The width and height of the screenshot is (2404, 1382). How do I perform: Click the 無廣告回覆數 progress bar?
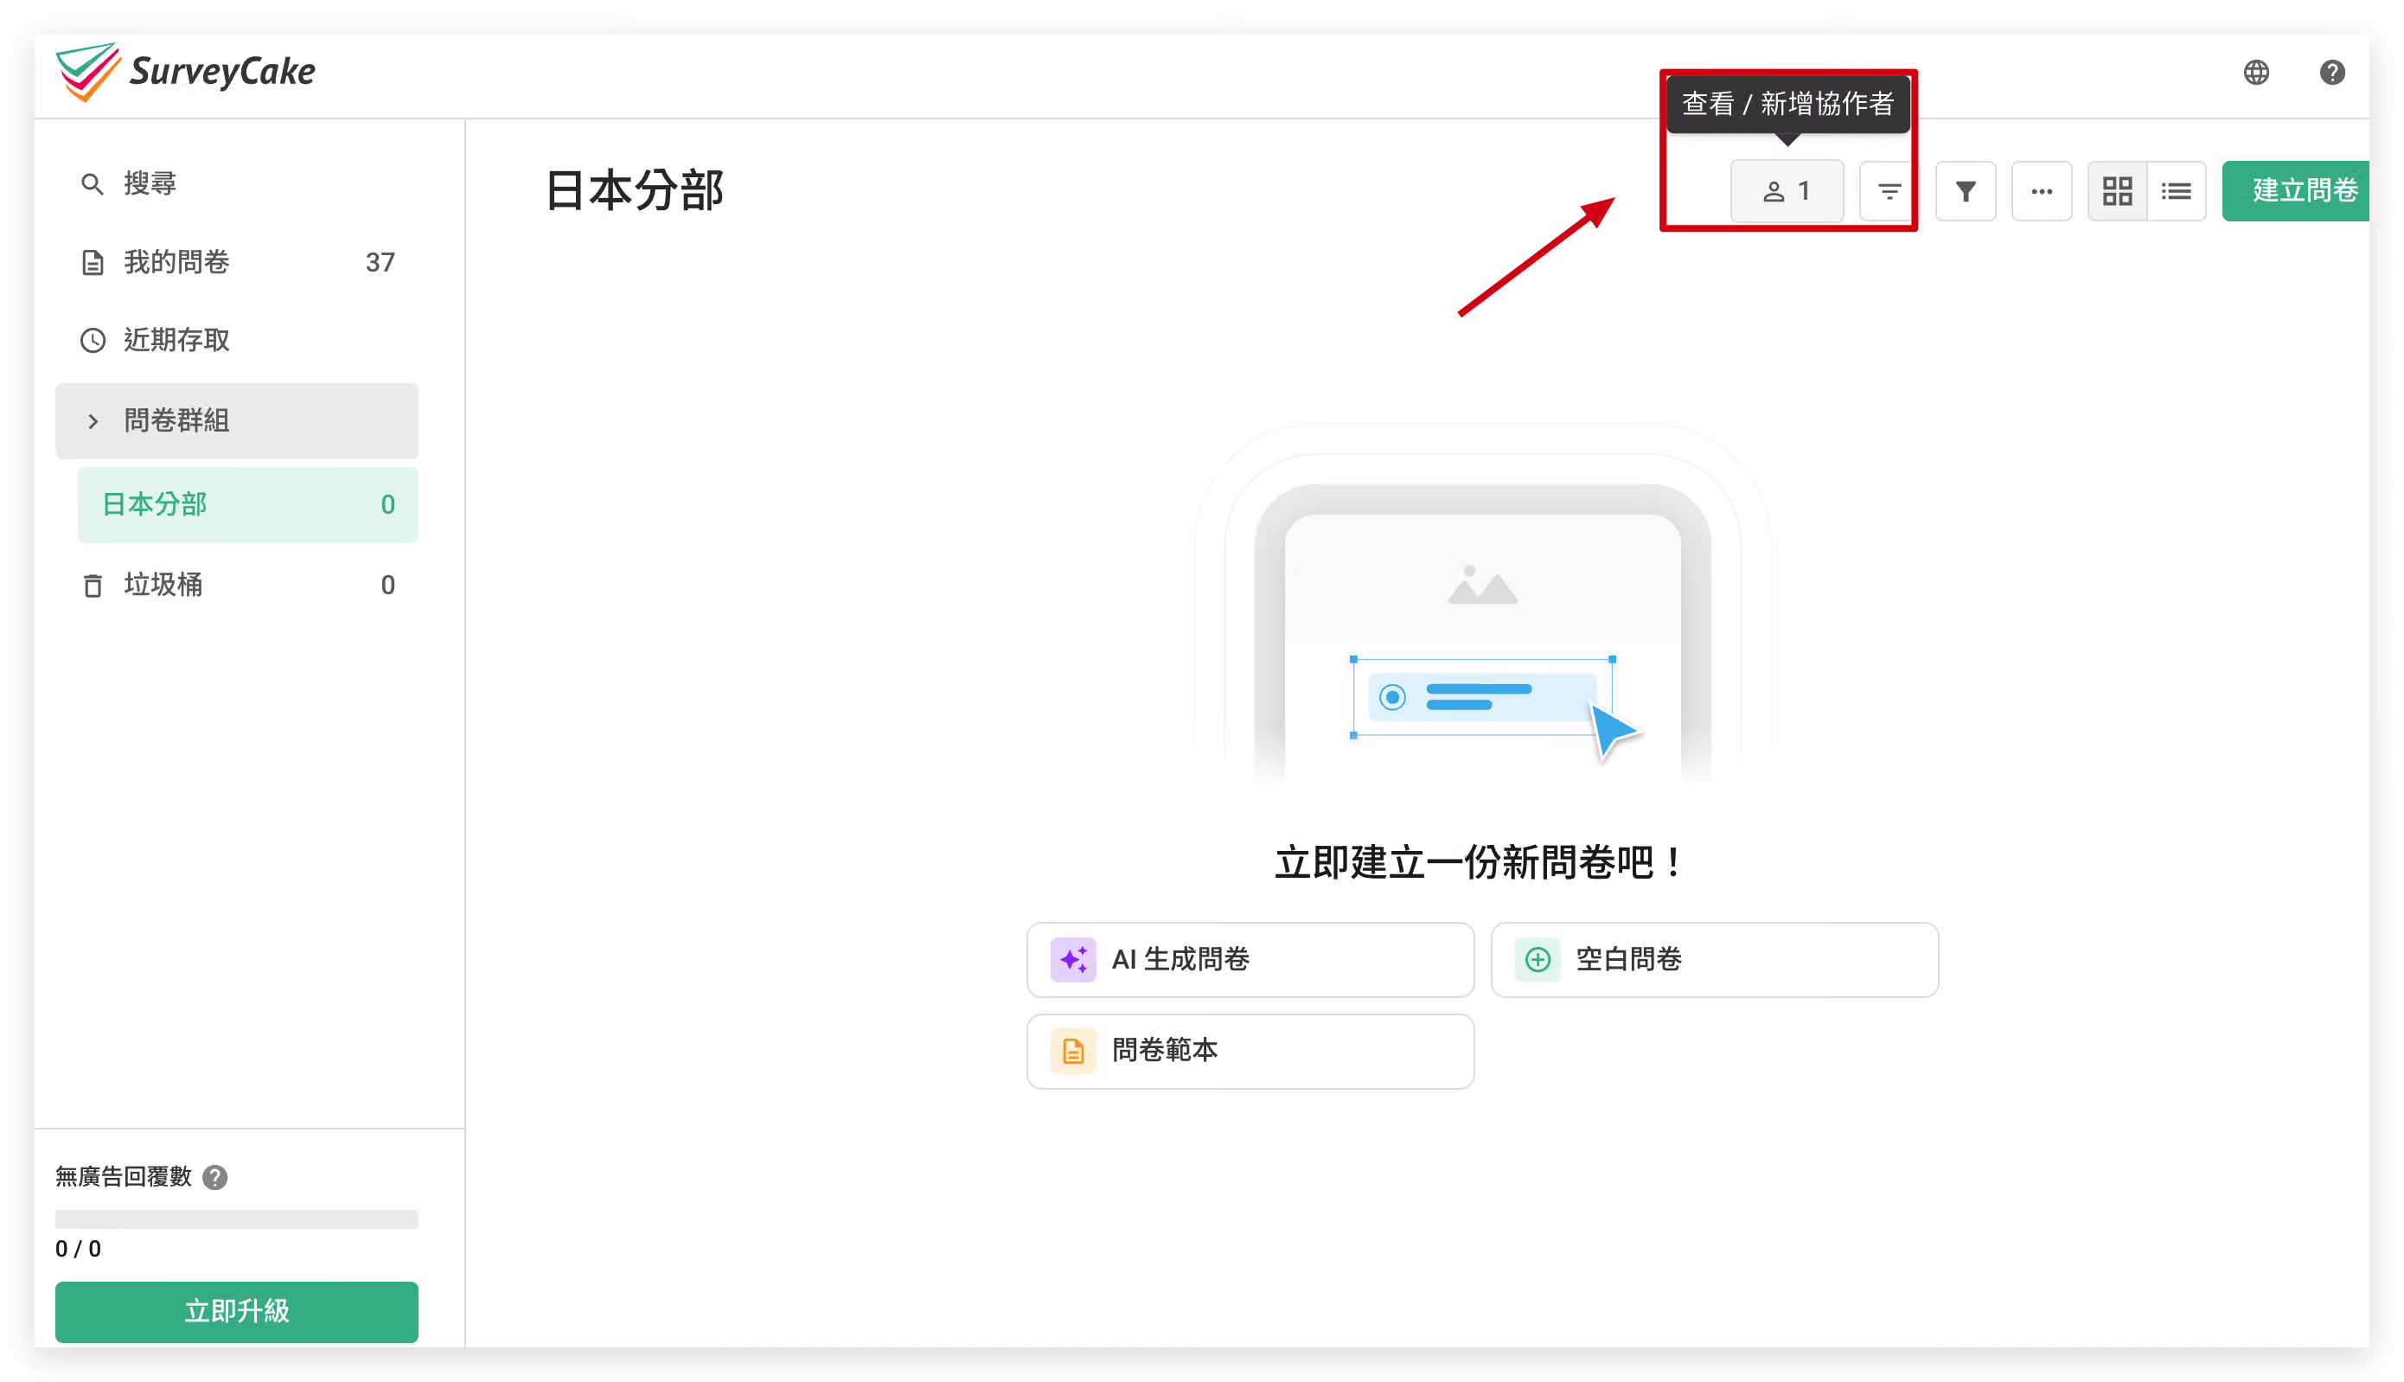coord(236,1219)
